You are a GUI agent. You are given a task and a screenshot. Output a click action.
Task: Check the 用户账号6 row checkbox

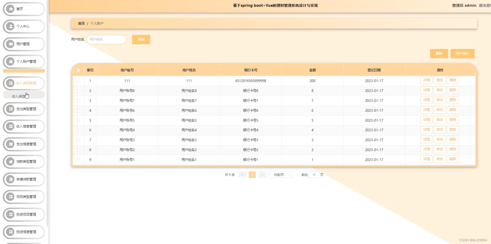coord(78,110)
